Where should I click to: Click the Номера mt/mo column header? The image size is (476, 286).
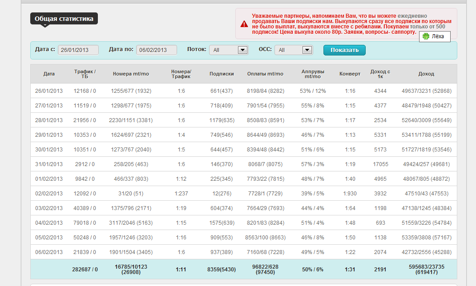tap(131, 74)
